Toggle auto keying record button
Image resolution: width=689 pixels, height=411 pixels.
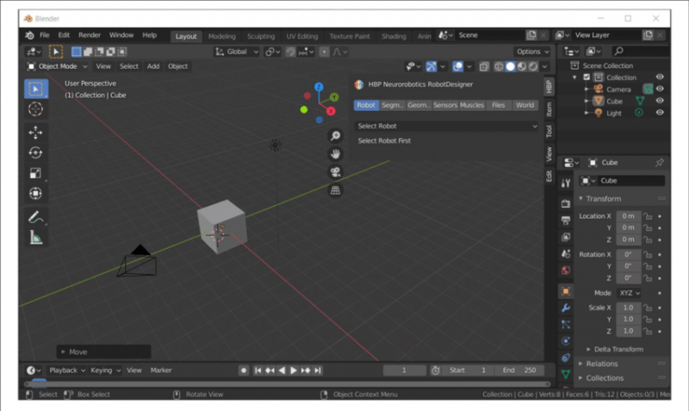pos(244,371)
